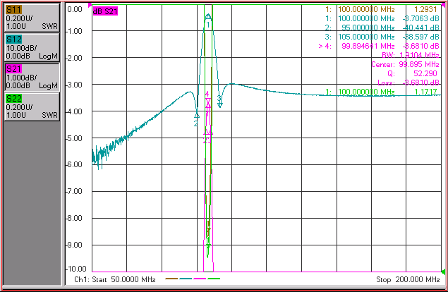Click the Q 52.290 readout
This screenshot has width=448, height=292.
[x=412, y=73]
